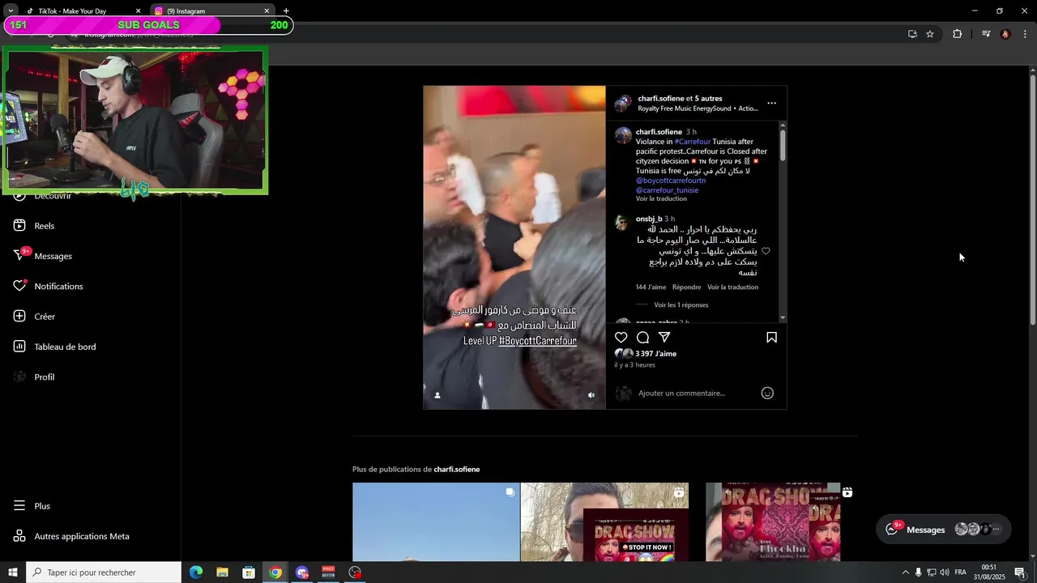This screenshot has height=583, width=1037.
Task: Click the Windows taskbar search box
Action: (x=104, y=572)
